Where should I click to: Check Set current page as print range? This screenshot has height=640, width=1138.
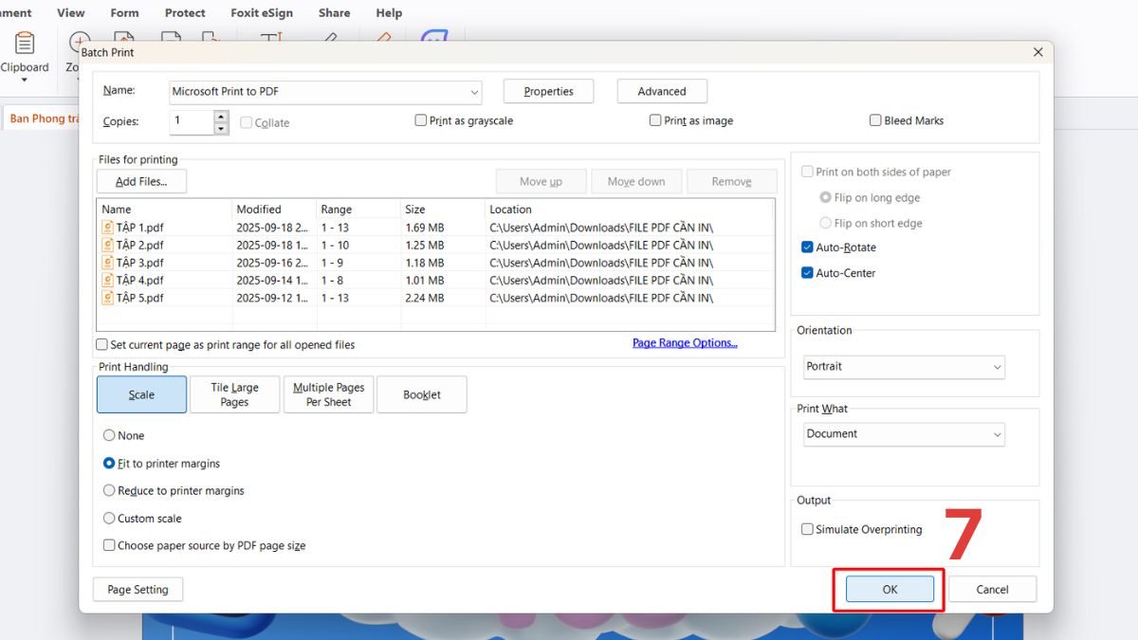click(101, 345)
